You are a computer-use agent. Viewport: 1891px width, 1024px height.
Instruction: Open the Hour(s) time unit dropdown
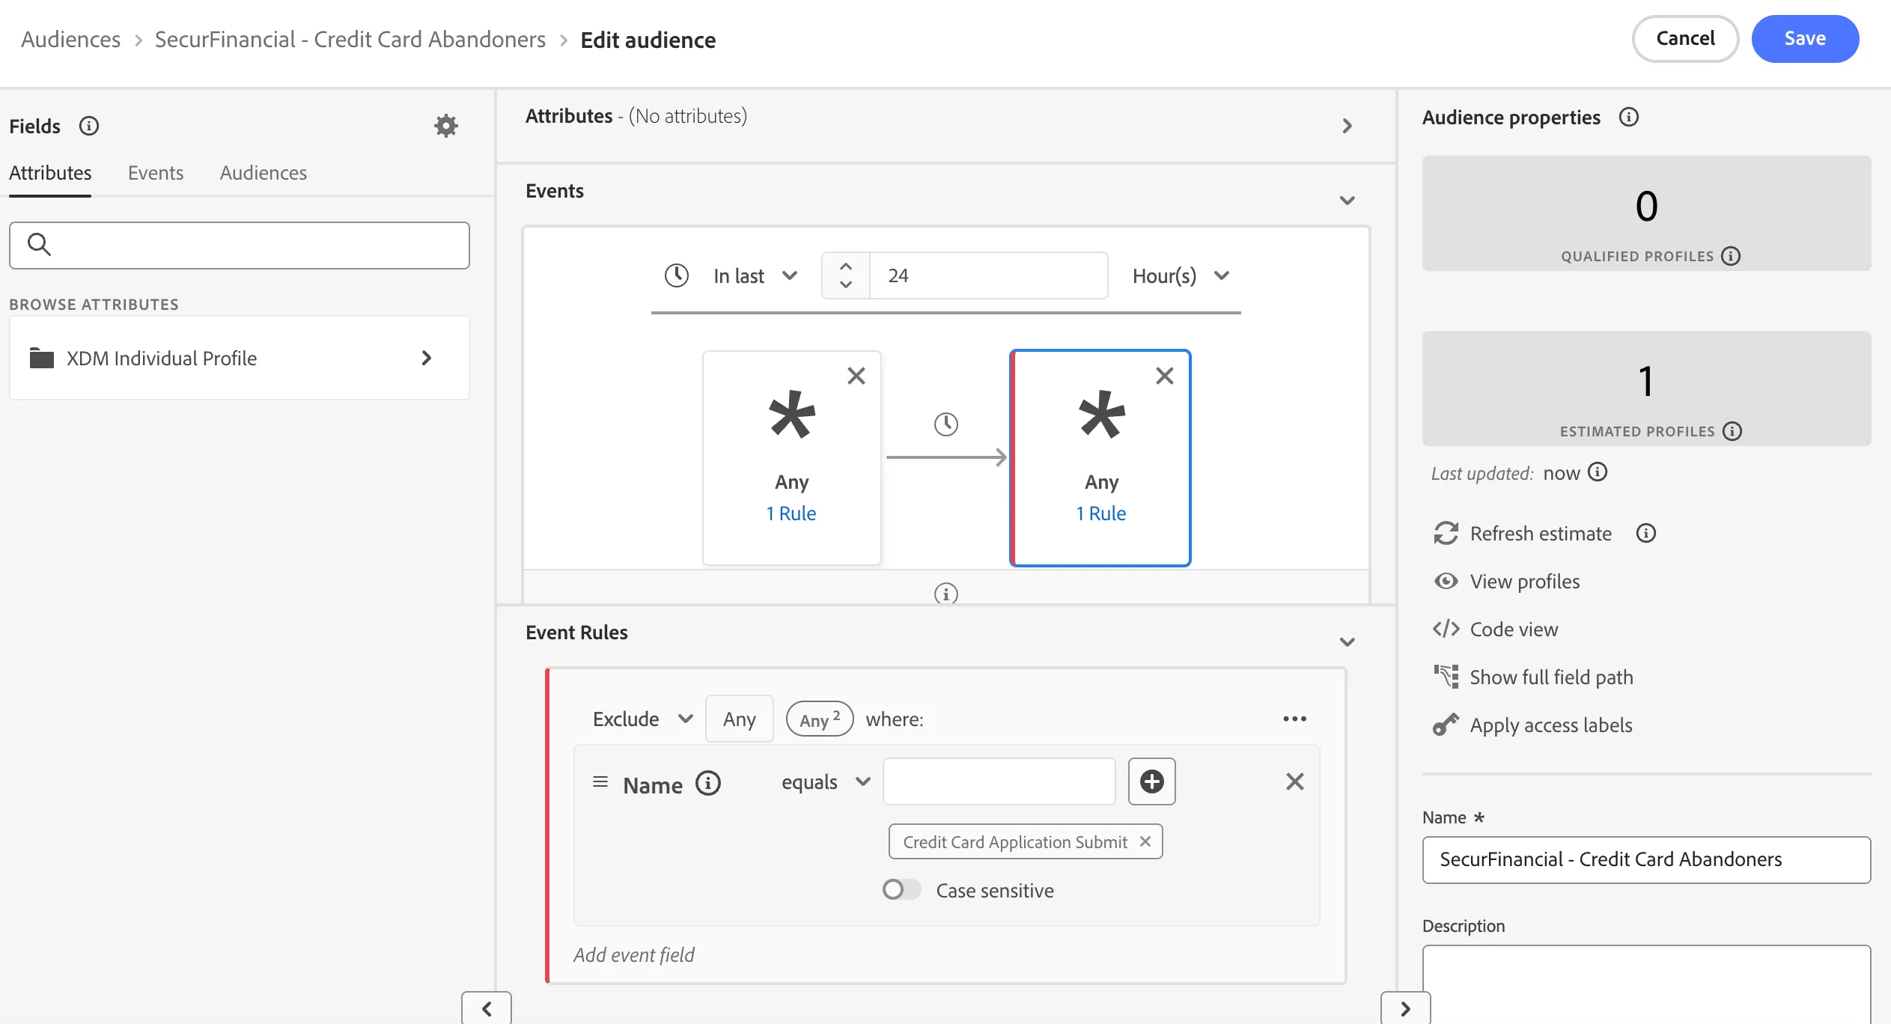tap(1180, 275)
